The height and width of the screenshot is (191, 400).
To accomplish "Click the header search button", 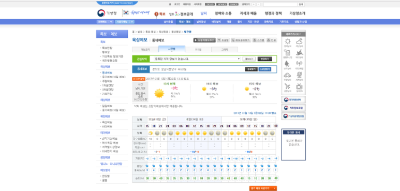I will pyautogui.click(x=301, y=4).
